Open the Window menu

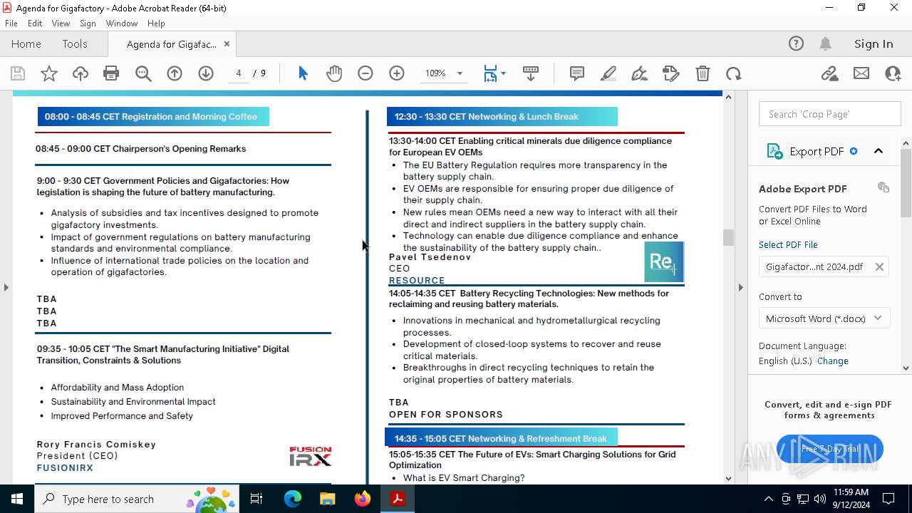click(122, 24)
